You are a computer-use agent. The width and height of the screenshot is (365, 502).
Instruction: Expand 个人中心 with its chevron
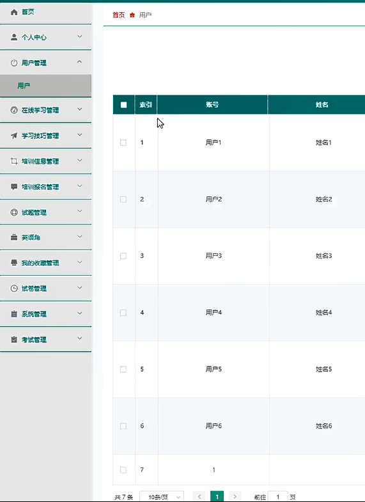80,36
